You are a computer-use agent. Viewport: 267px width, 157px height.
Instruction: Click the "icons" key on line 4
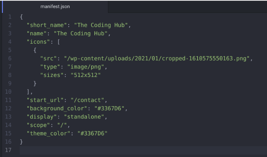click(x=38, y=42)
